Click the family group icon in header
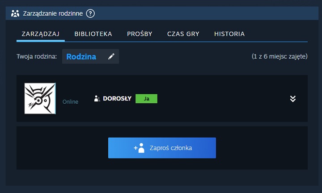This screenshot has width=322, height=193. (x=15, y=13)
